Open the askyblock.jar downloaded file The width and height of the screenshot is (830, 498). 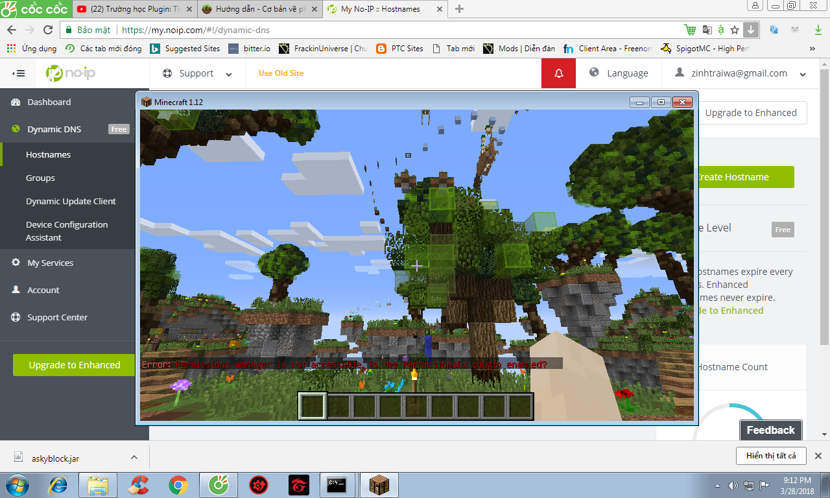click(x=56, y=458)
